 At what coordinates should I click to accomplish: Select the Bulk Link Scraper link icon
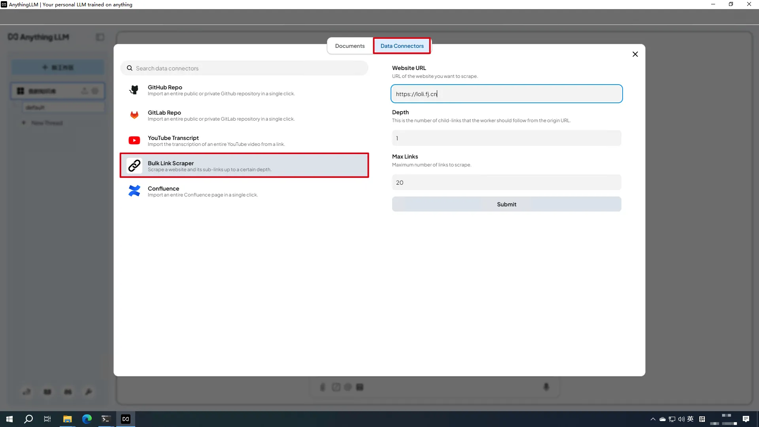coord(134,166)
